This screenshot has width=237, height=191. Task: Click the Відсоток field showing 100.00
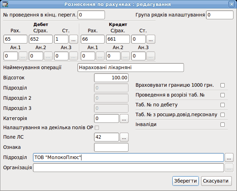coord(111,78)
